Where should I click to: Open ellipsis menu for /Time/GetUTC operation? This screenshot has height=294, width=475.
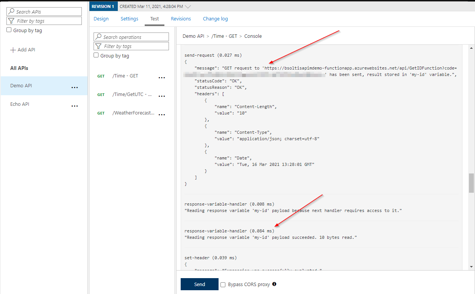pyautogui.click(x=162, y=96)
